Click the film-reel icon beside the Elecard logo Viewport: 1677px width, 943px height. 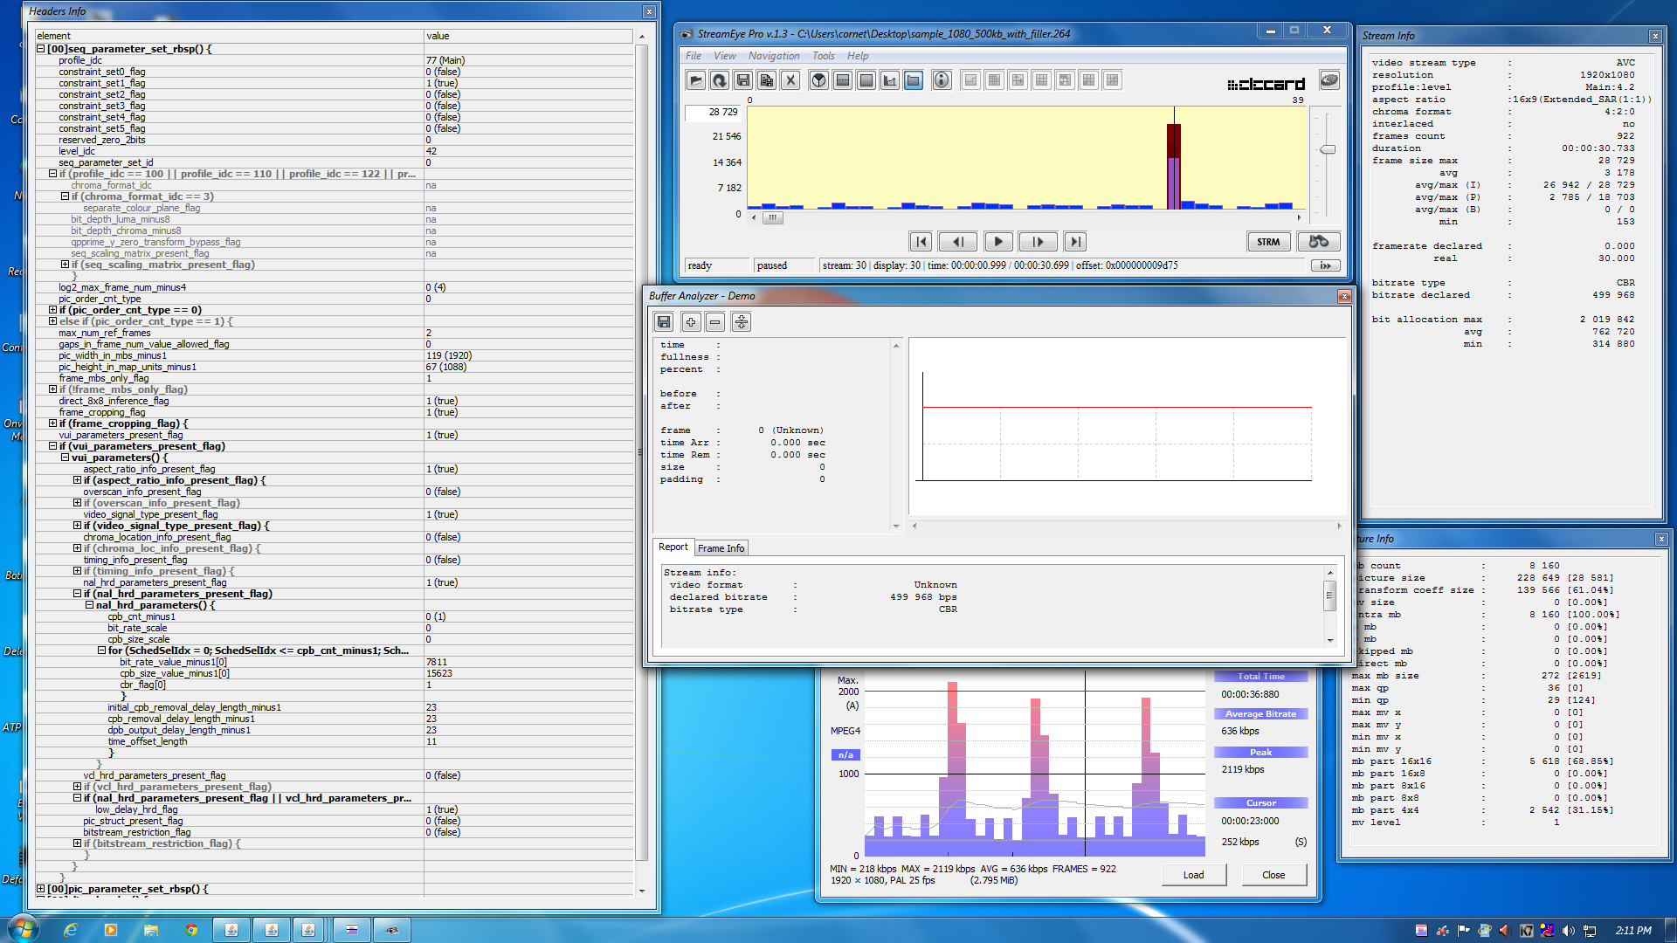click(x=1328, y=80)
